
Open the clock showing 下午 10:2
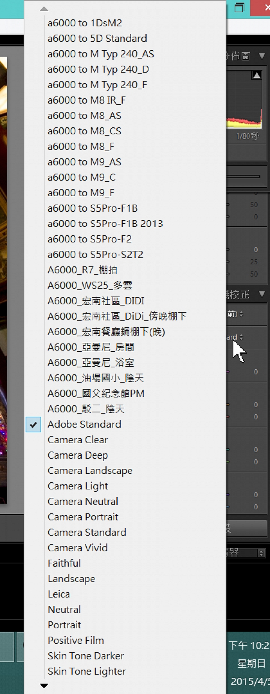coord(249,645)
